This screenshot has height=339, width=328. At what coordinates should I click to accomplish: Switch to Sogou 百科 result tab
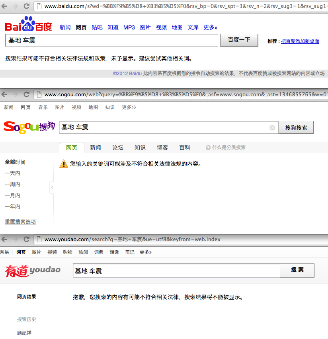(185, 148)
